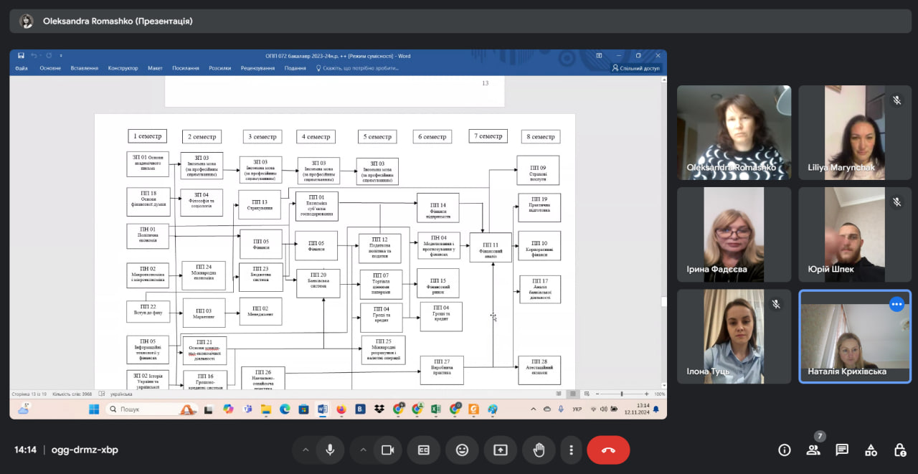Send an emoji reaction
Image resolution: width=918 pixels, height=474 pixels.
462,450
